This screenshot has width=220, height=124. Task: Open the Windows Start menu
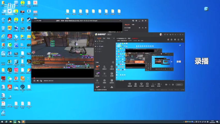[x=2, y=122]
